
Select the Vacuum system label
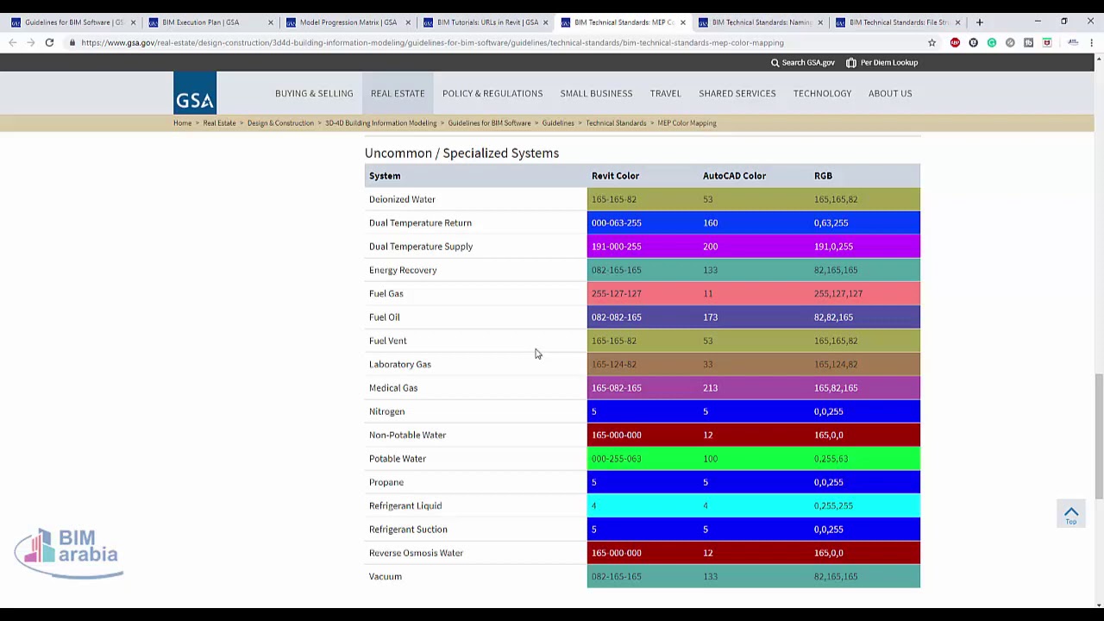tap(386, 576)
